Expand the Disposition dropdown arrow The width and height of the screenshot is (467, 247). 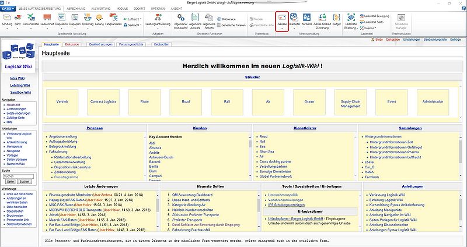(61, 29)
